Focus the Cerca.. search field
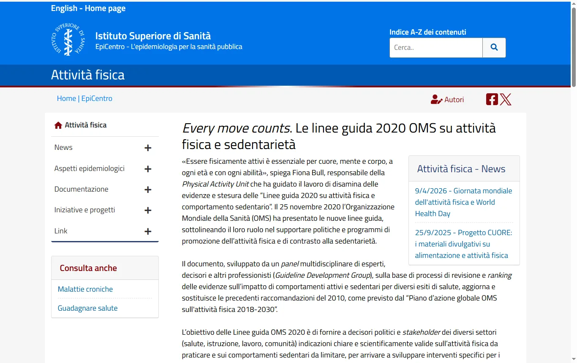Viewport: 577px width, 363px height. click(x=436, y=48)
